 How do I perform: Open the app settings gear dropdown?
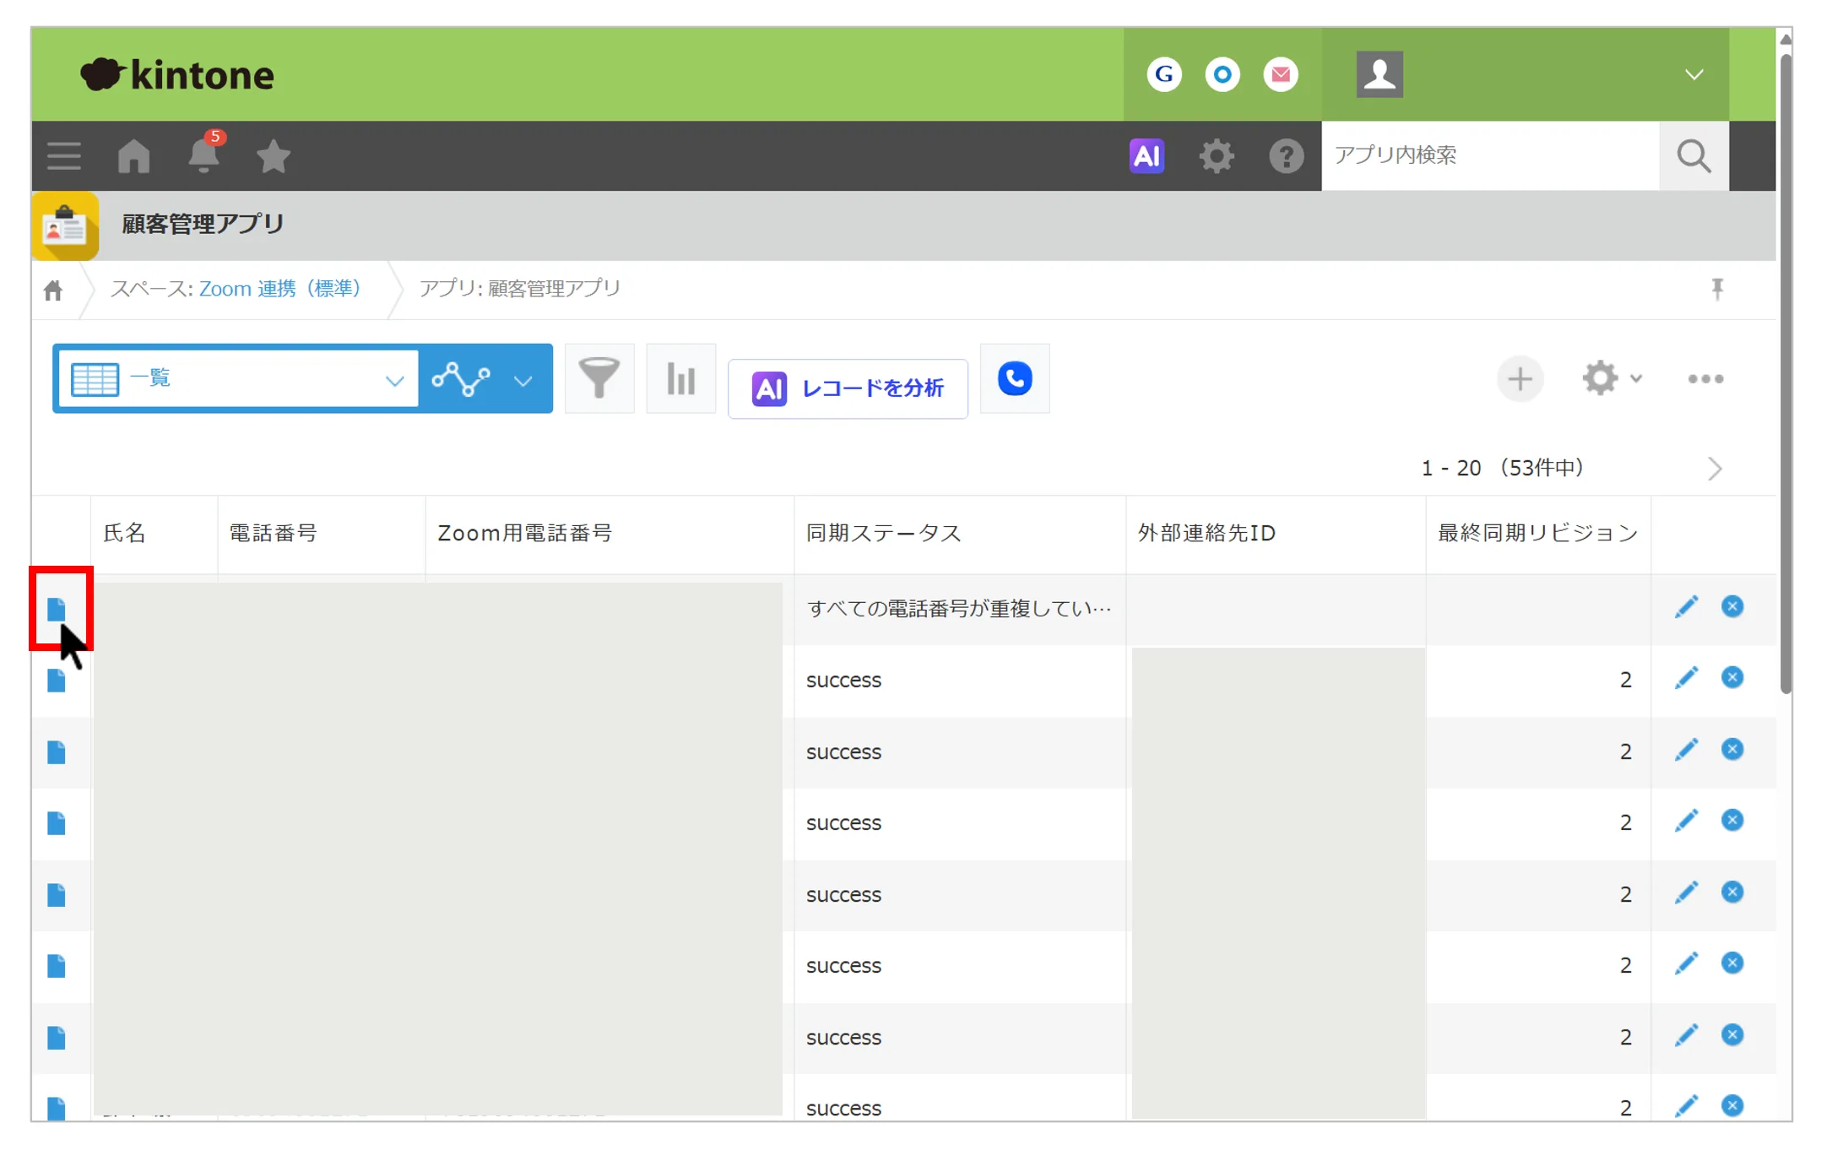point(1611,378)
